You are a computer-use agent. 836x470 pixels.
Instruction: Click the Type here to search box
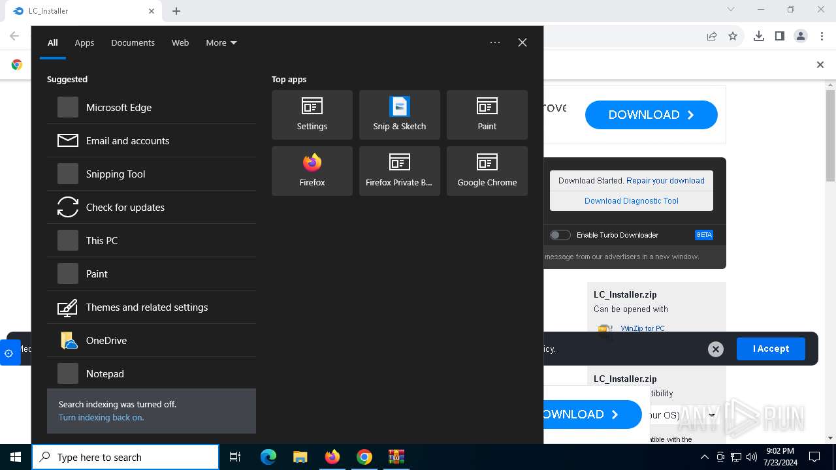click(125, 457)
